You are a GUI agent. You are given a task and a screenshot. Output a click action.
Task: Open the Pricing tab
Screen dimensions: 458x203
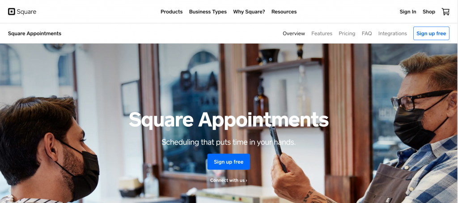(x=347, y=33)
